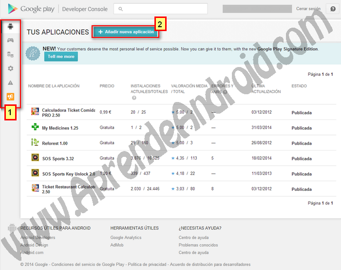Click Calculadora Ticket Comida PRO app icon
The height and width of the screenshot is (270, 341).
35,111
